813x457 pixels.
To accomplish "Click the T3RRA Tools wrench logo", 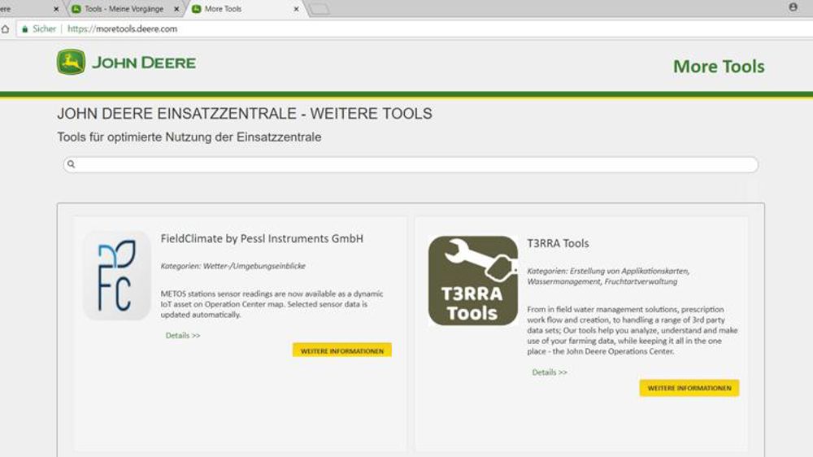I will click(473, 281).
